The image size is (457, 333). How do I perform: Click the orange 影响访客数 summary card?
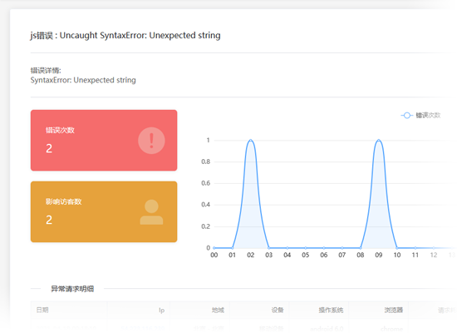(x=104, y=211)
